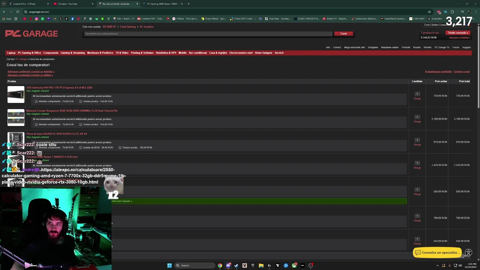The height and width of the screenshot is (270, 480).
Task: Open Gaming & Streaming category
Action: [73, 53]
